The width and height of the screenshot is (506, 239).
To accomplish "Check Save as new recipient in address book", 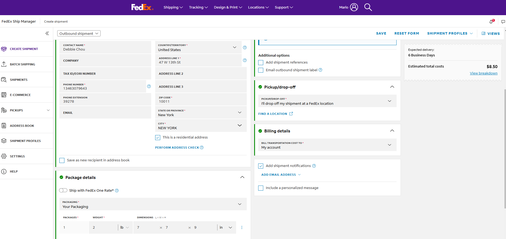I will (62, 160).
